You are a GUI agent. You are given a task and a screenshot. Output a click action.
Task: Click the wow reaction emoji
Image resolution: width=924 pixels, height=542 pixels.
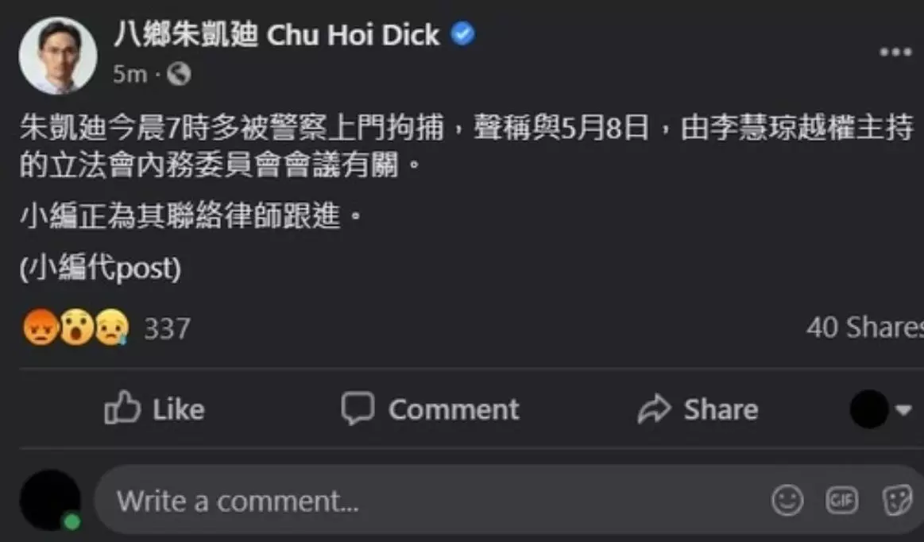(x=76, y=327)
